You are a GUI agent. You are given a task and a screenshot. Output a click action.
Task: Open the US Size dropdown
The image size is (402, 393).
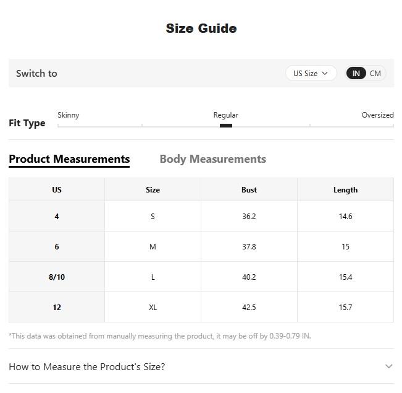click(311, 73)
